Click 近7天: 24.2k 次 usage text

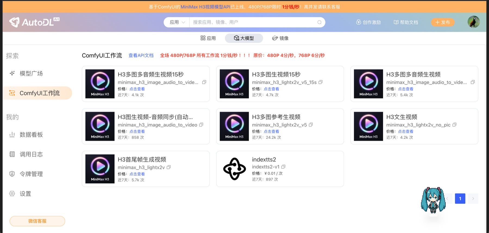267,137
